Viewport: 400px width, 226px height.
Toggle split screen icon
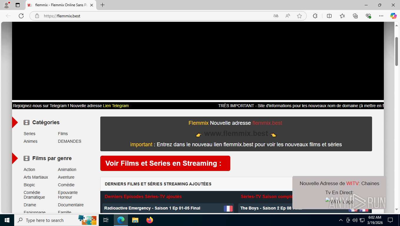pos(329,16)
